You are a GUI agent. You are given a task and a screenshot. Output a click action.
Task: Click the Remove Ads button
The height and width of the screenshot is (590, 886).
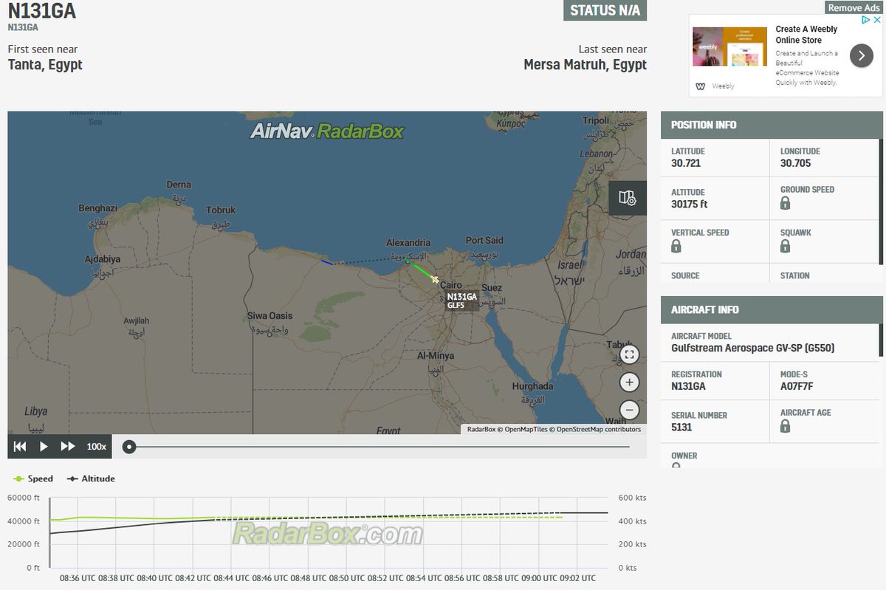click(x=854, y=7)
